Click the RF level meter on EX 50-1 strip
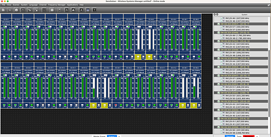Viewport: 271px width, 137px height. pos(94,88)
